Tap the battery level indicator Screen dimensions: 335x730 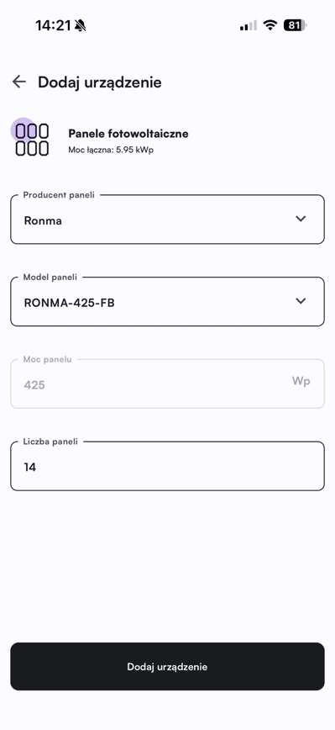[295, 25]
